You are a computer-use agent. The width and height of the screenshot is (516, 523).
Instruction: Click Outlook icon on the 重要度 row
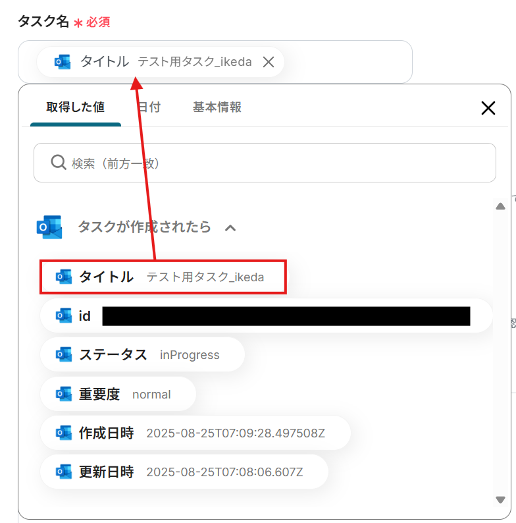pyautogui.click(x=64, y=394)
